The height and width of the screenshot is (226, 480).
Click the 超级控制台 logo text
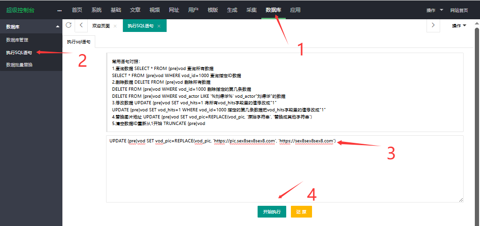click(20, 10)
